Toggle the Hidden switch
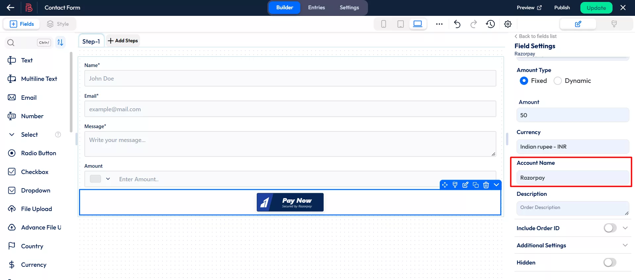The width and height of the screenshot is (635, 280). [610, 262]
